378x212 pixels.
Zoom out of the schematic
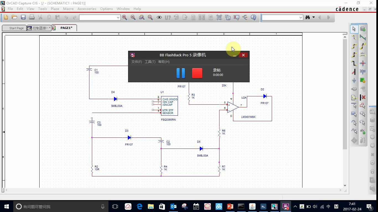133,17
